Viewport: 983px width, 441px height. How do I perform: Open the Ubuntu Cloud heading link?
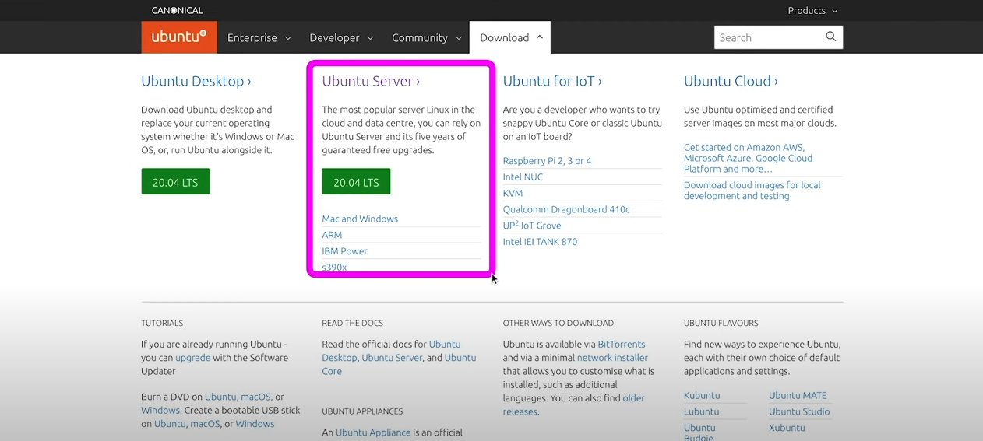[731, 81]
